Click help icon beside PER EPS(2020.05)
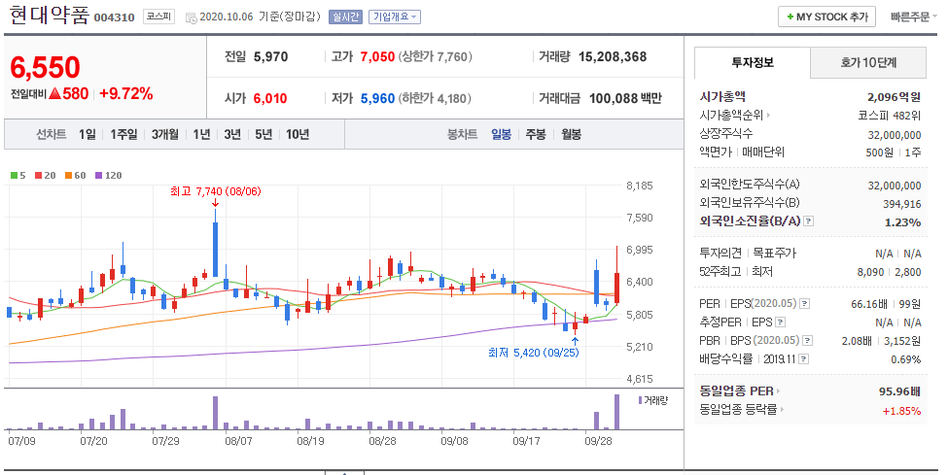The image size is (948, 475). click(805, 303)
